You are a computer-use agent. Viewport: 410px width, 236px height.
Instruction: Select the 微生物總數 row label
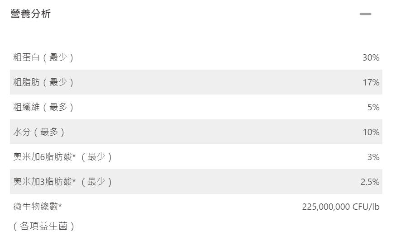38,207
